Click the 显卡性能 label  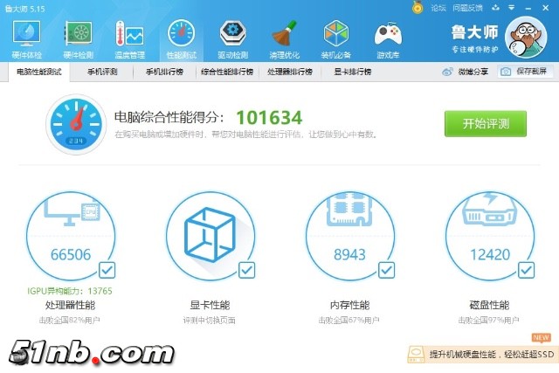(210, 305)
